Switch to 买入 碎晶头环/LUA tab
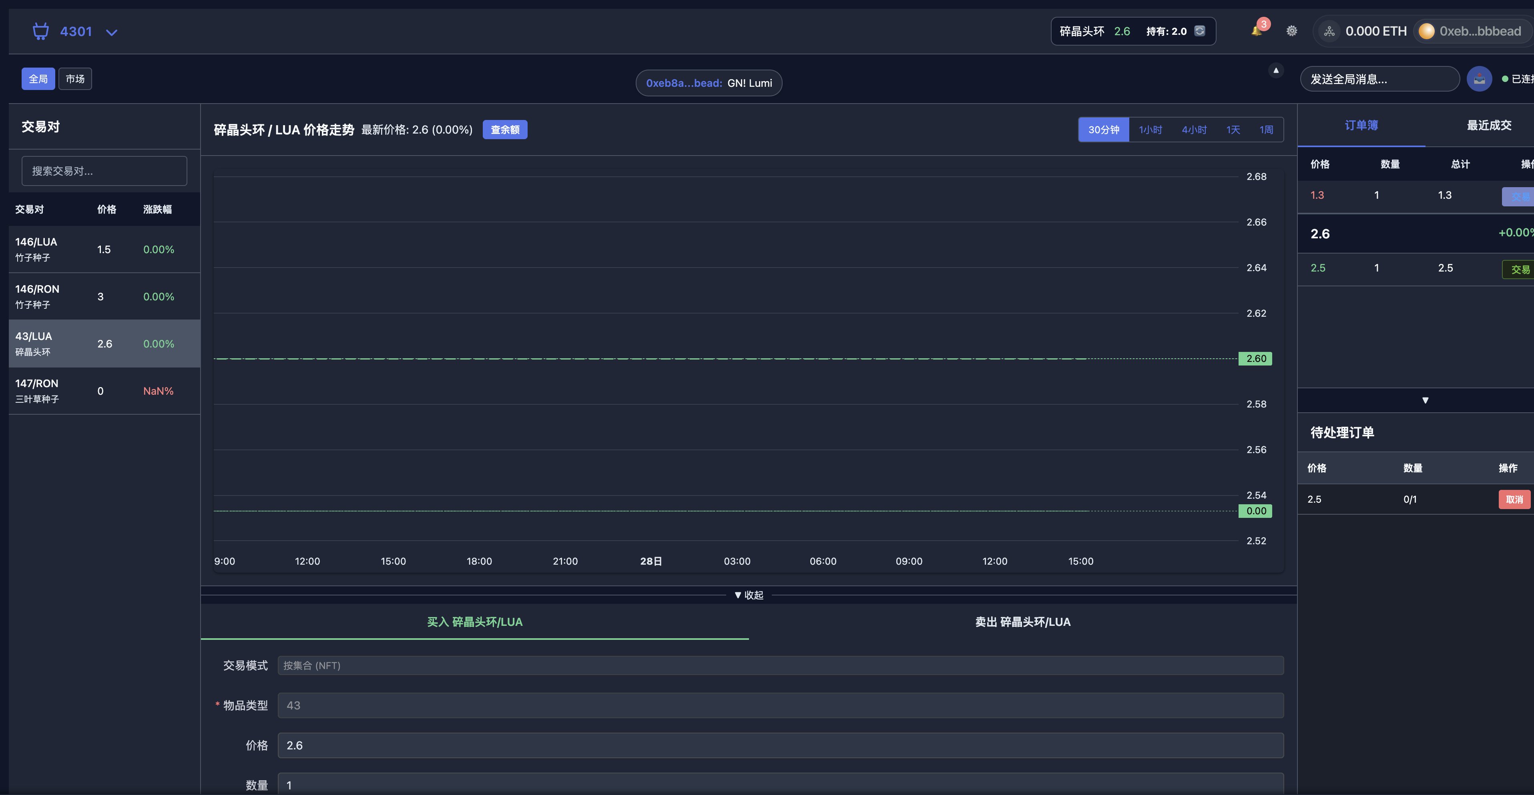The width and height of the screenshot is (1534, 795). [475, 622]
